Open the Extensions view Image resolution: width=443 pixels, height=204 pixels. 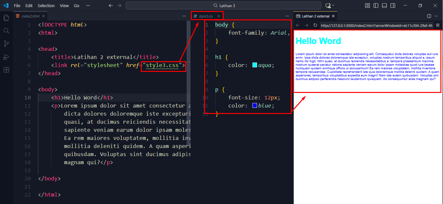(6, 70)
